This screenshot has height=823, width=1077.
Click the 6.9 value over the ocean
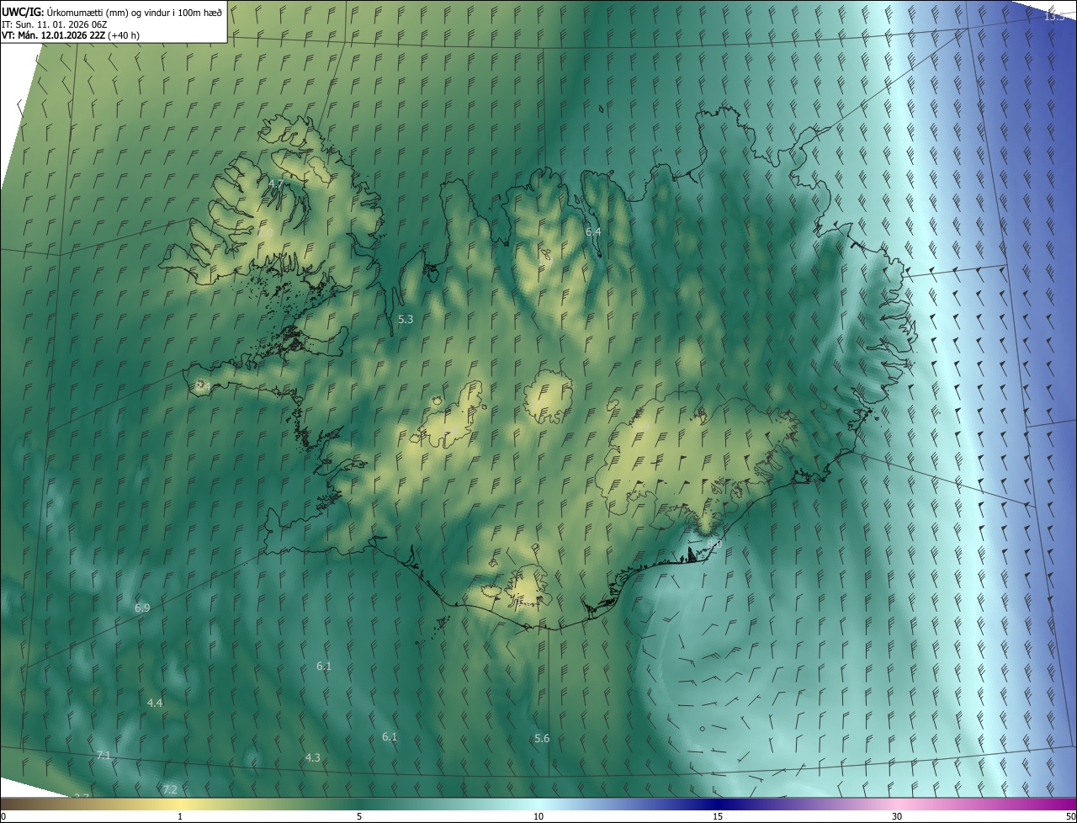pyautogui.click(x=142, y=608)
